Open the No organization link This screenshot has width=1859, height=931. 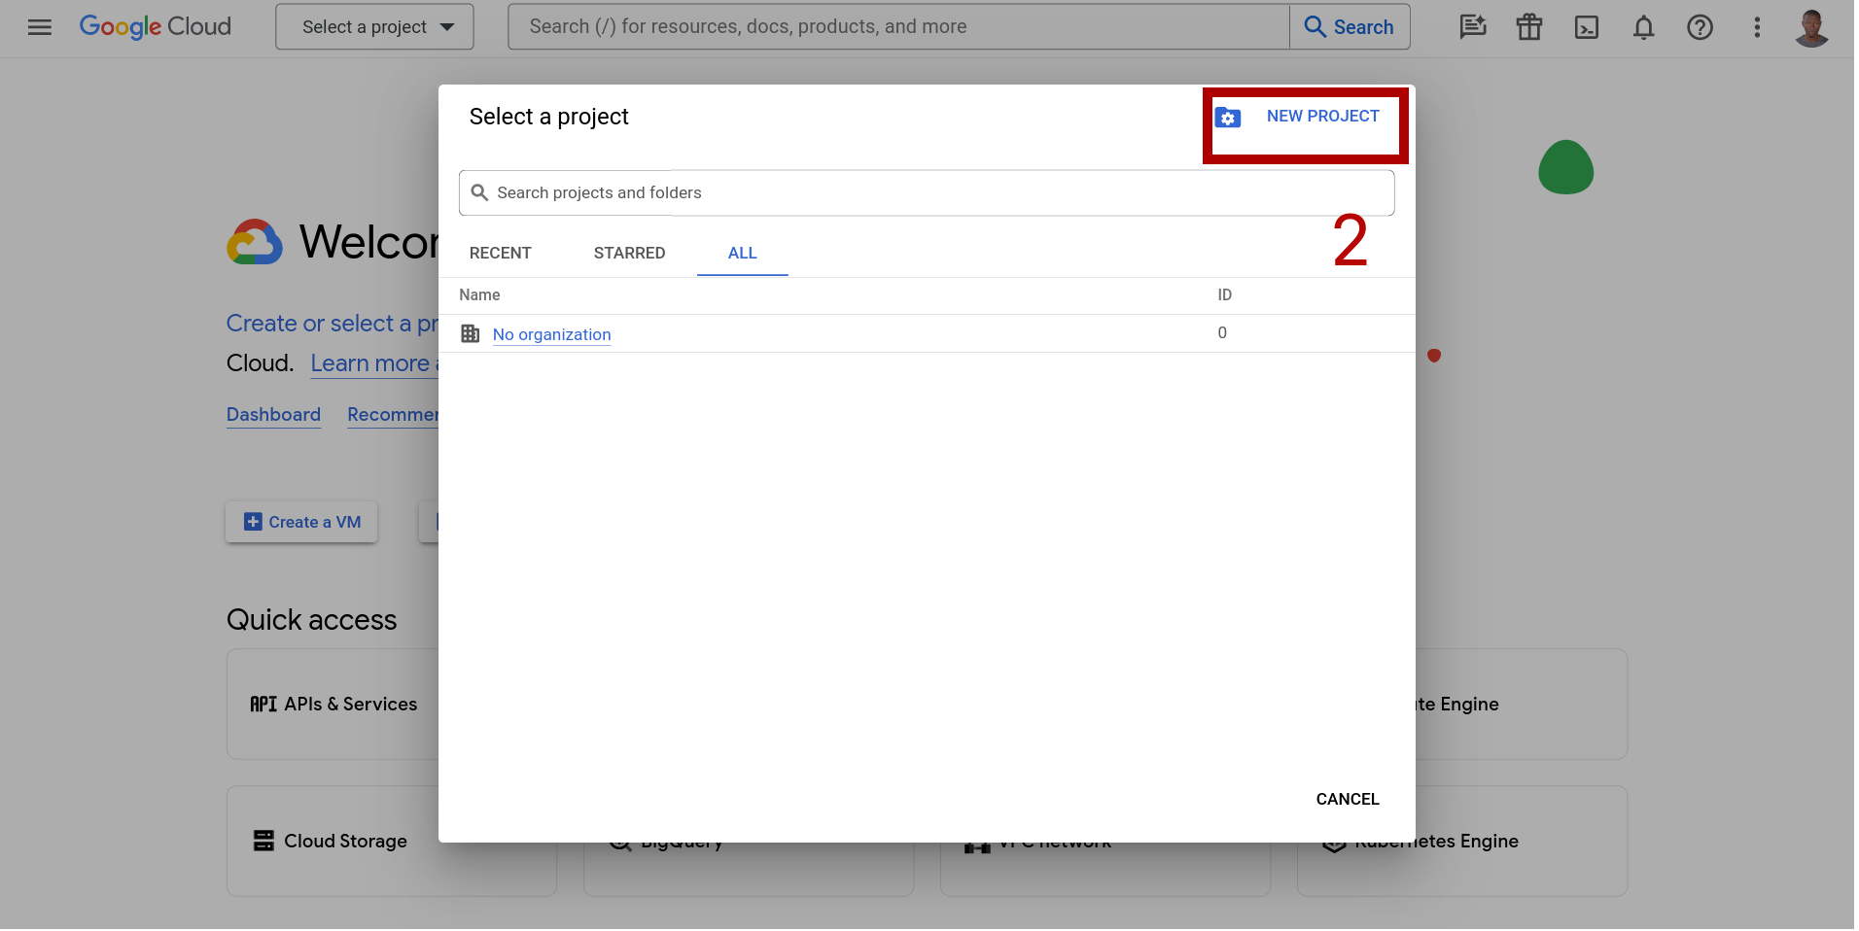tap(551, 334)
